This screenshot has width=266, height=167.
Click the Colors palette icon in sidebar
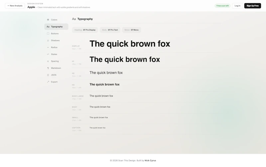(x=48, y=20)
